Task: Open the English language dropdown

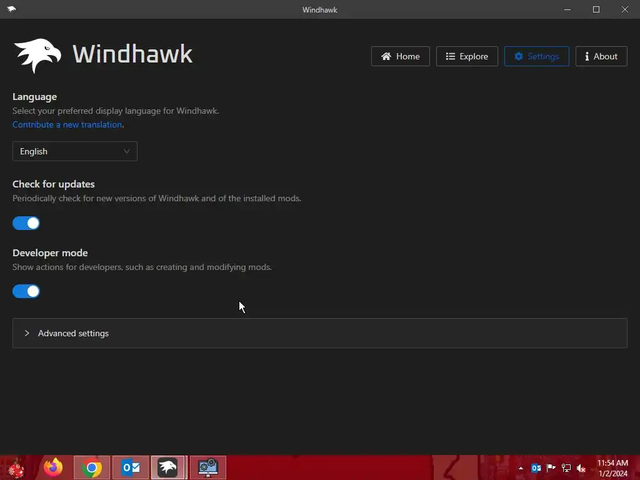Action: (75, 151)
